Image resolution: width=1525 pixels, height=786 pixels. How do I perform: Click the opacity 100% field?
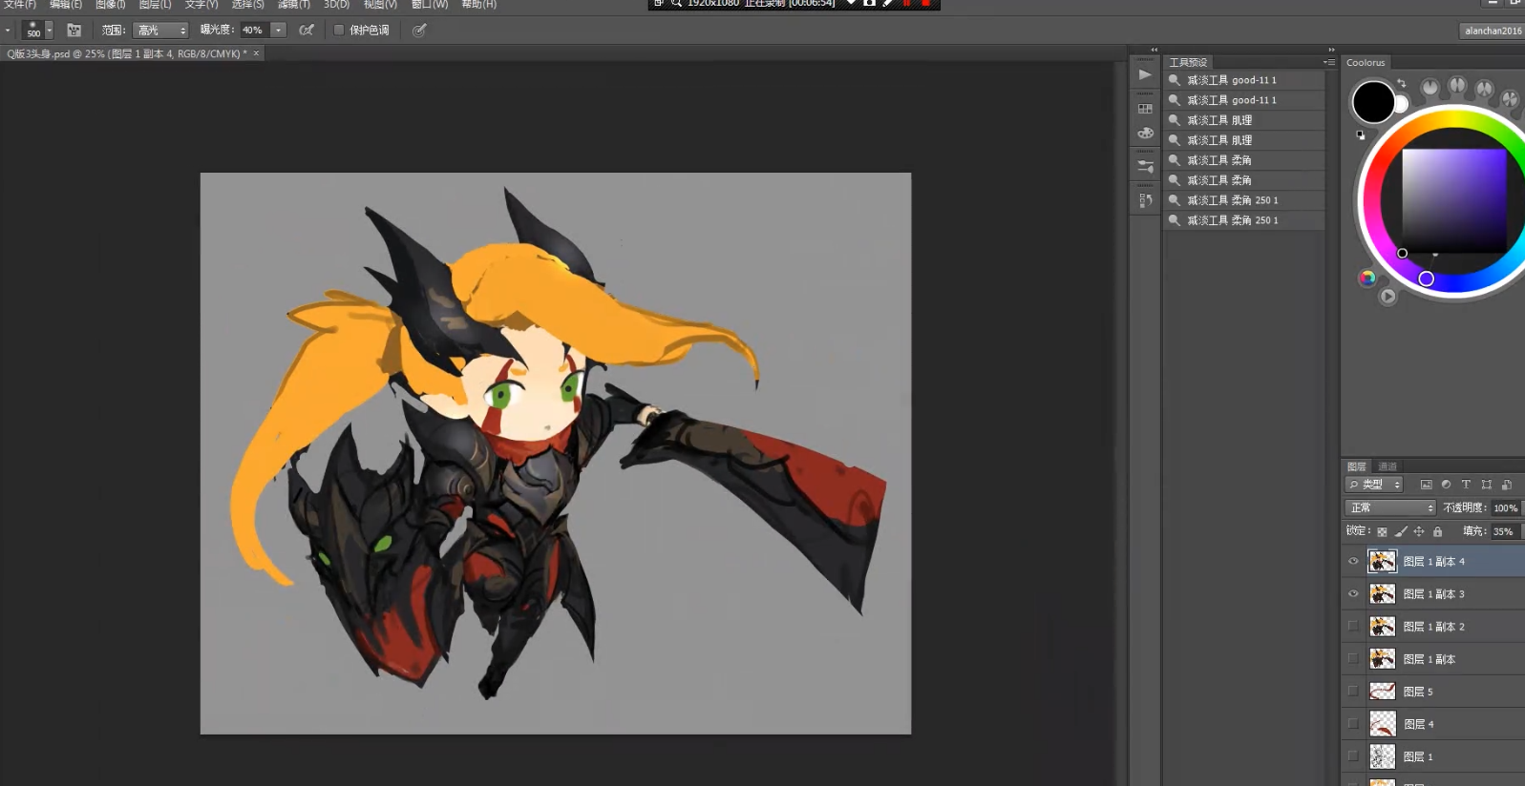tap(1506, 507)
